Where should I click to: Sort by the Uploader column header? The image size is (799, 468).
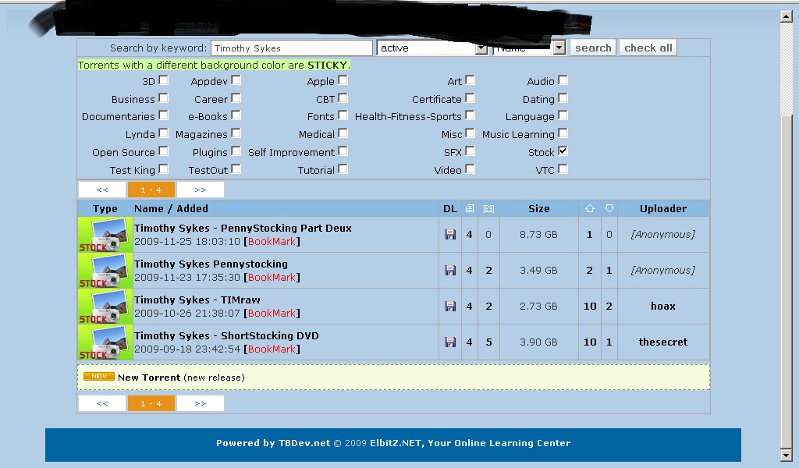[663, 208]
